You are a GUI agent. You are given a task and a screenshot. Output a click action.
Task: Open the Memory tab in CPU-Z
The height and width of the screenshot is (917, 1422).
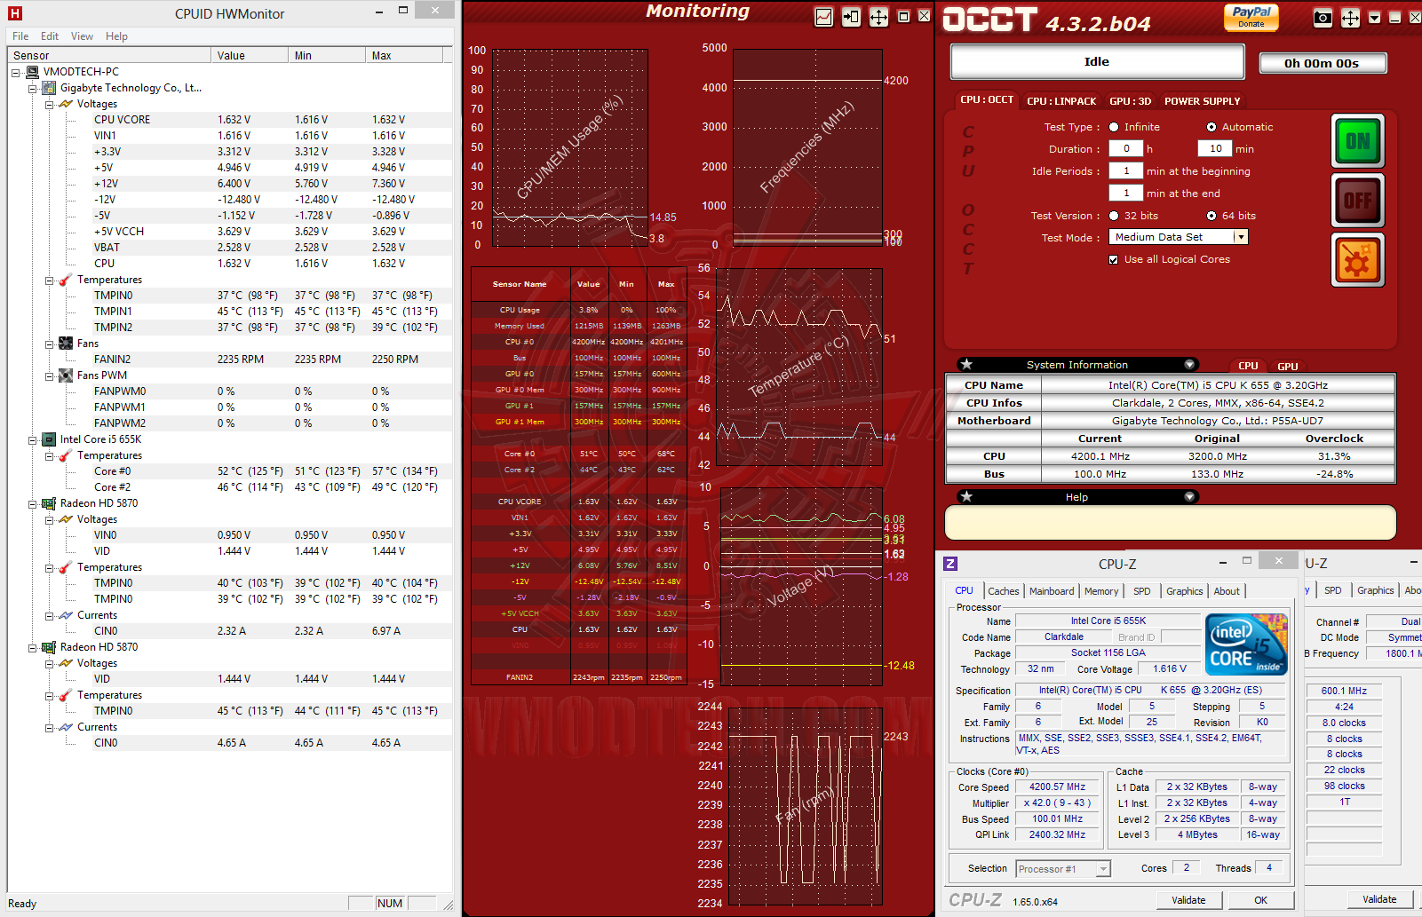click(x=1101, y=591)
